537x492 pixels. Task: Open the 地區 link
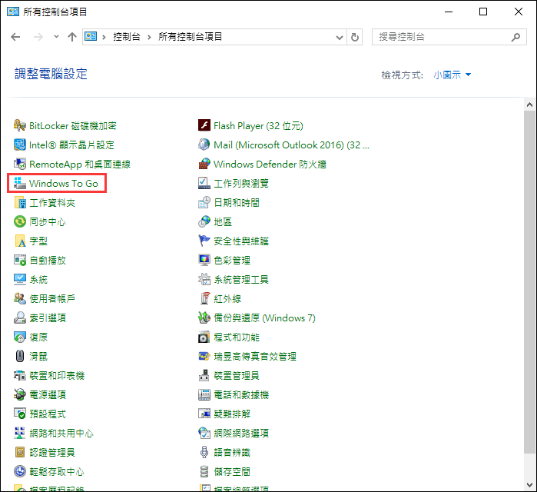[x=223, y=221]
